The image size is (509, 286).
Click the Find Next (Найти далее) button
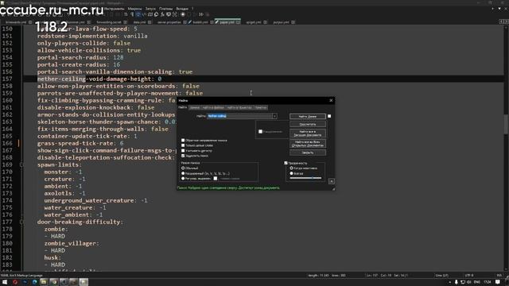(308, 116)
